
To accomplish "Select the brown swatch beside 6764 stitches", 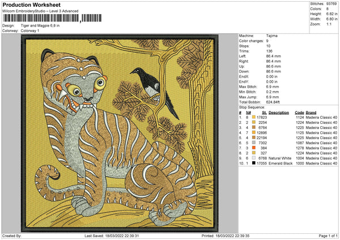I will pos(253,127).
